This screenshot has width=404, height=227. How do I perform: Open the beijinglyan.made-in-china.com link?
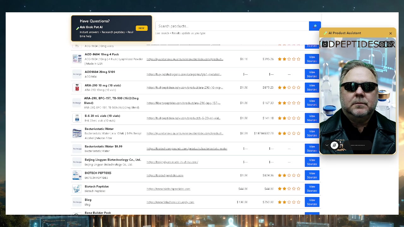172,162
